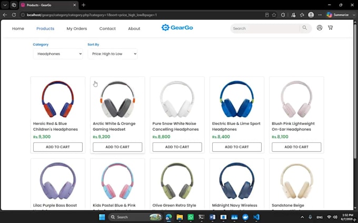Open the Pure Snow White headphones image
Image resolution: width=358 pixels, height=223 pixels.
[177, 99]
